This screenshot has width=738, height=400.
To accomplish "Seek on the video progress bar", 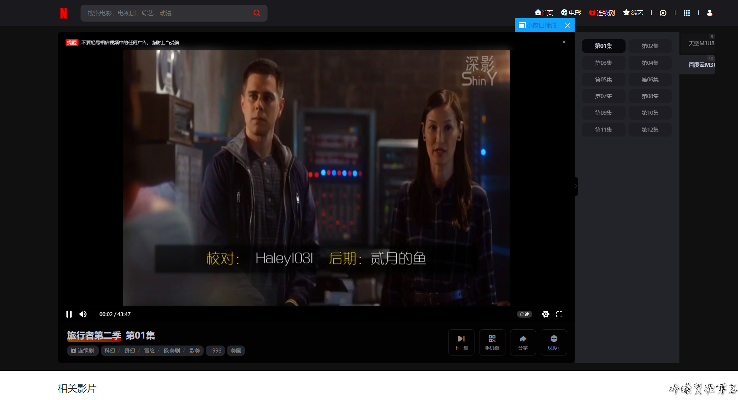I will tap(316, 307).
